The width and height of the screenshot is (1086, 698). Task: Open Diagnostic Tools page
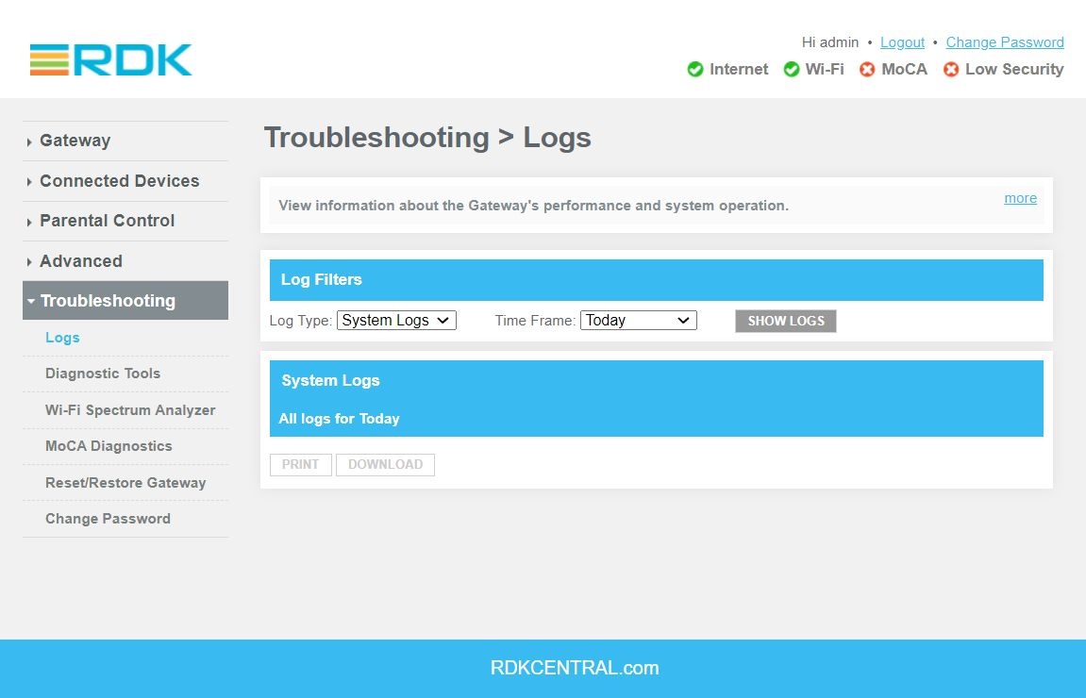103,374
